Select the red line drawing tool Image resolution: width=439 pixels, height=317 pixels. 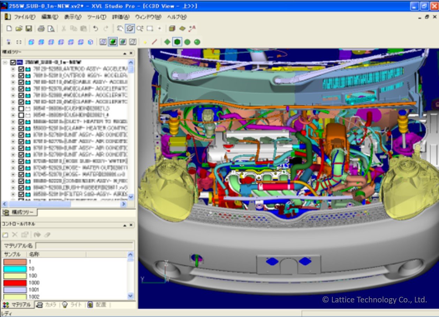154,42
